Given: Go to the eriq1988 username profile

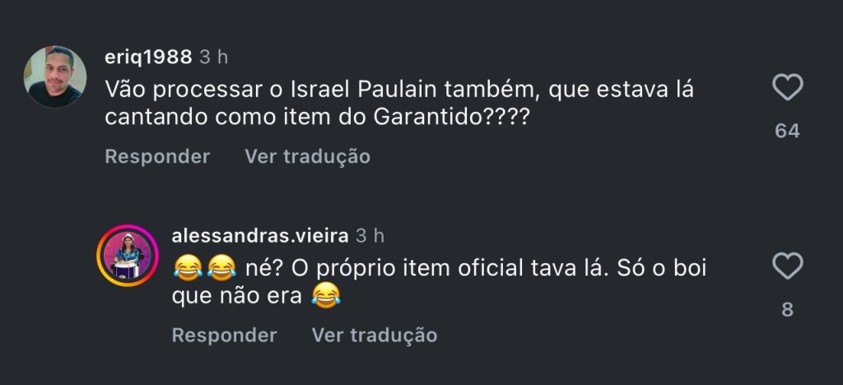Looking at the screenshot, I should click(x=148, y=57).
